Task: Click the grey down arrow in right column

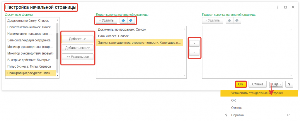Action: point(237,20)
